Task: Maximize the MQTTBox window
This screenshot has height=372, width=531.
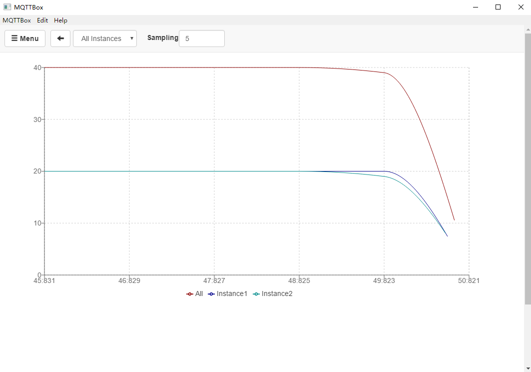Action: click(498, 7)
